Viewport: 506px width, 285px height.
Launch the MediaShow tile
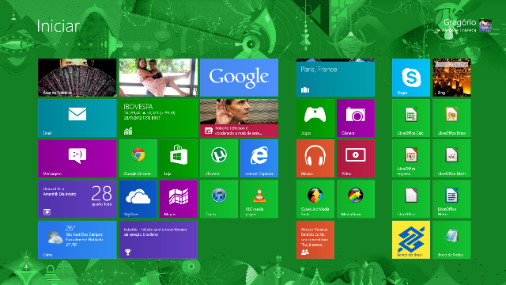click(356, 199)
